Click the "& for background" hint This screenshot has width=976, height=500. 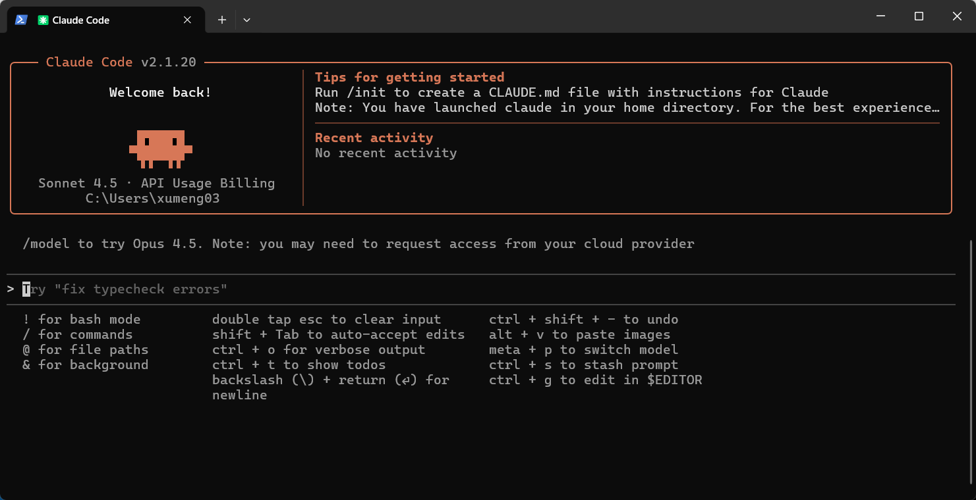[85, 364]
